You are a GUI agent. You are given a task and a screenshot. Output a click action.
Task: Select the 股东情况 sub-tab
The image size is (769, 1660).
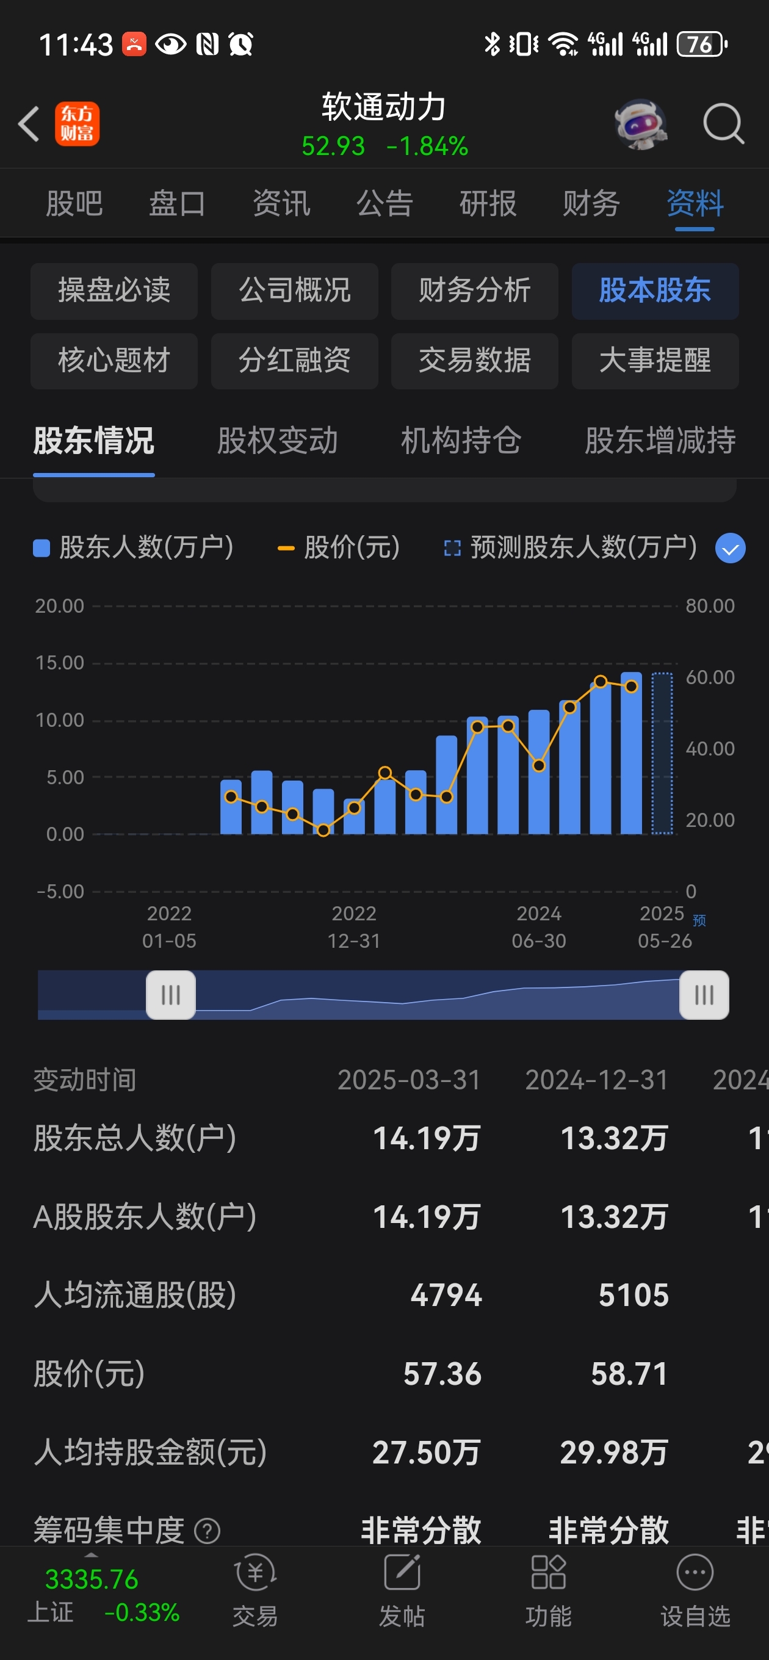point(94,441)
